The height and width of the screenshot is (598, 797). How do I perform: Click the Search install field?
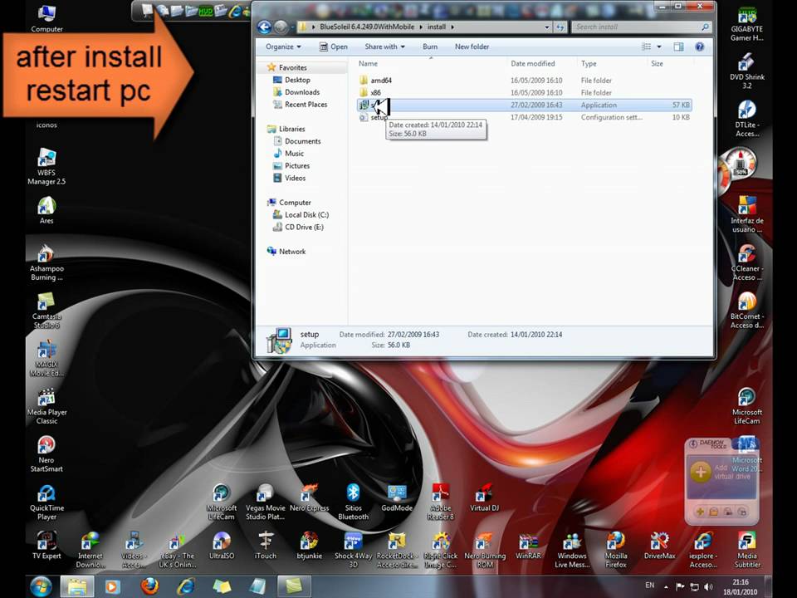coord(640,27)
